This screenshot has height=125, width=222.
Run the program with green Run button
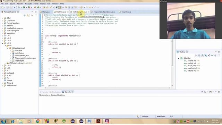click(24, 7)
